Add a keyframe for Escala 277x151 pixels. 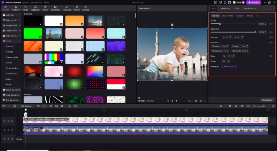(271, 24)
